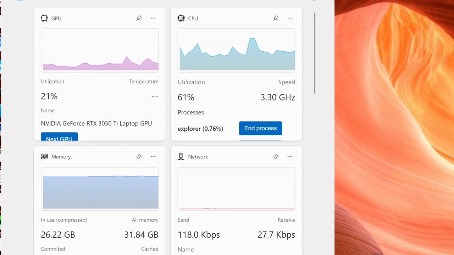
Task: Click the CPU utilization graph
Action: tap(236, 50)
